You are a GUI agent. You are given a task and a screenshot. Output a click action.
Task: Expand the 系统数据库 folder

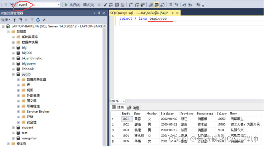13,37
